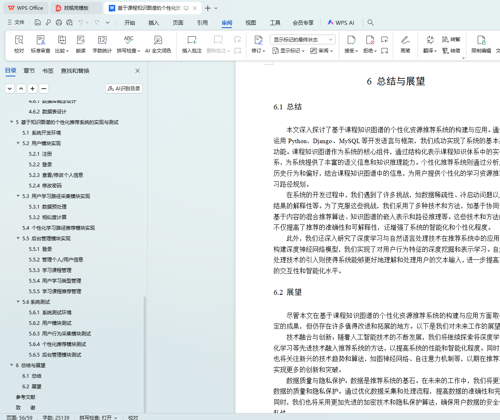This screenshot has height=420, width=500.
Task: Switch to 找稻壳模板 tab
Action: coord(77,8)
